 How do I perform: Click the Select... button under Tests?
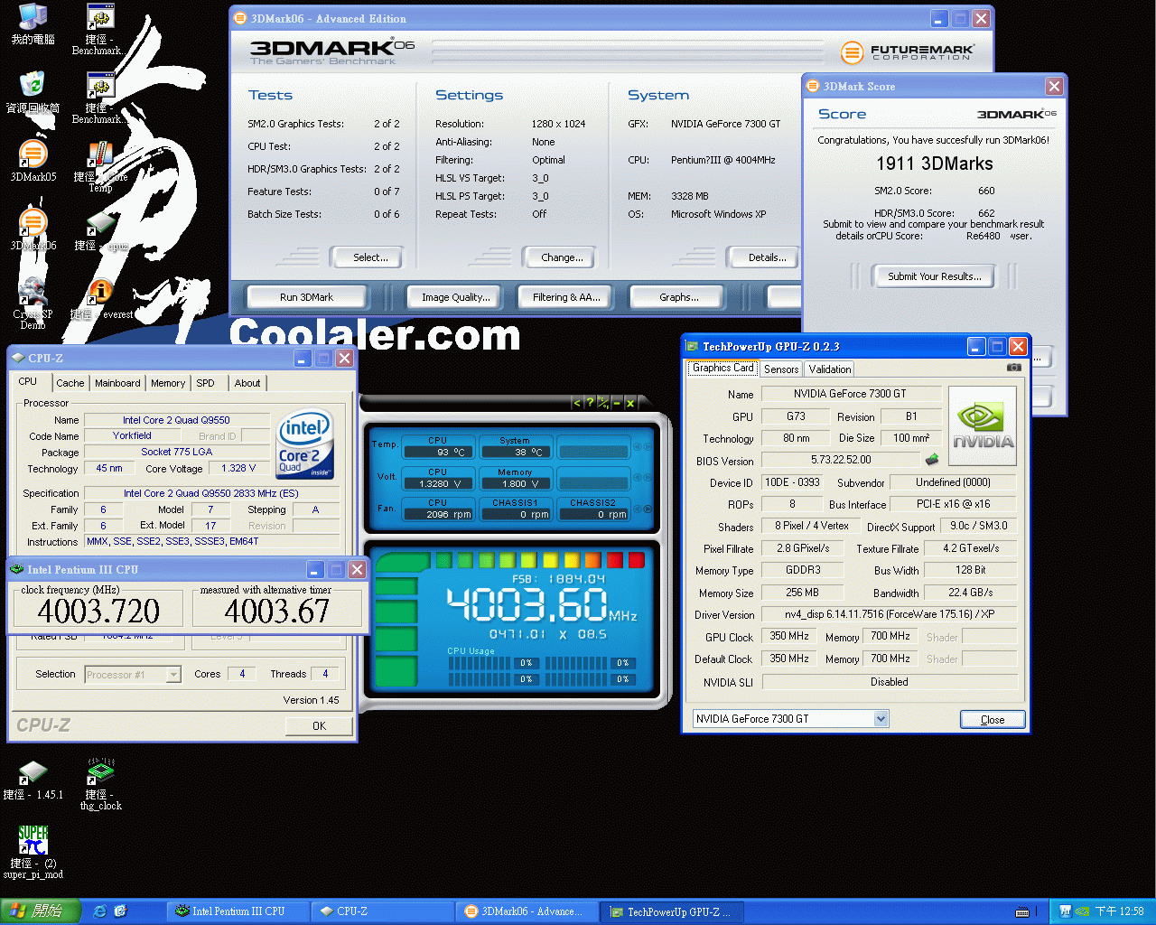(x=366, y=257)
